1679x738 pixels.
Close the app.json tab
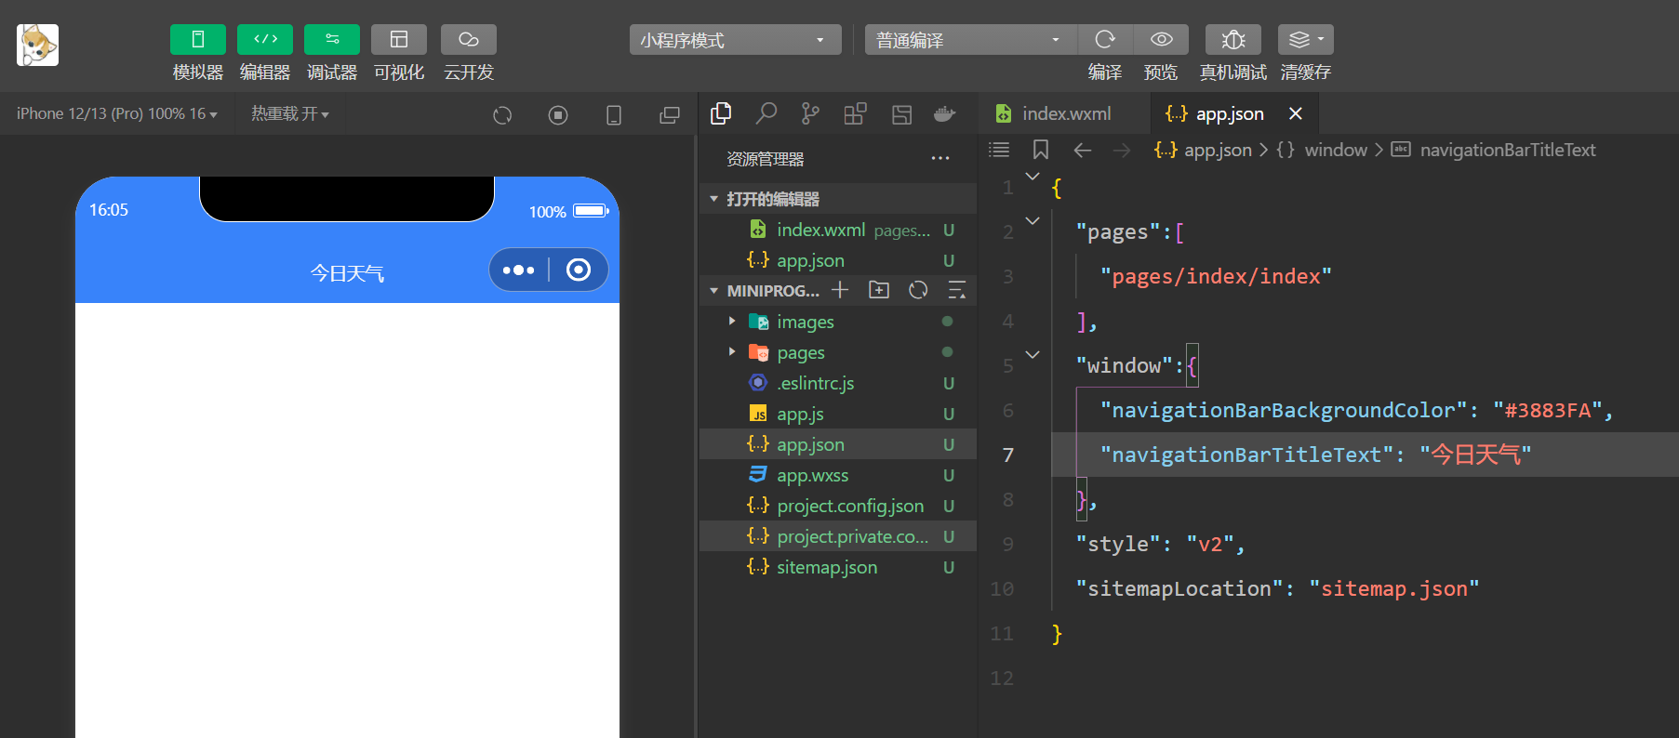point(1296,113)
